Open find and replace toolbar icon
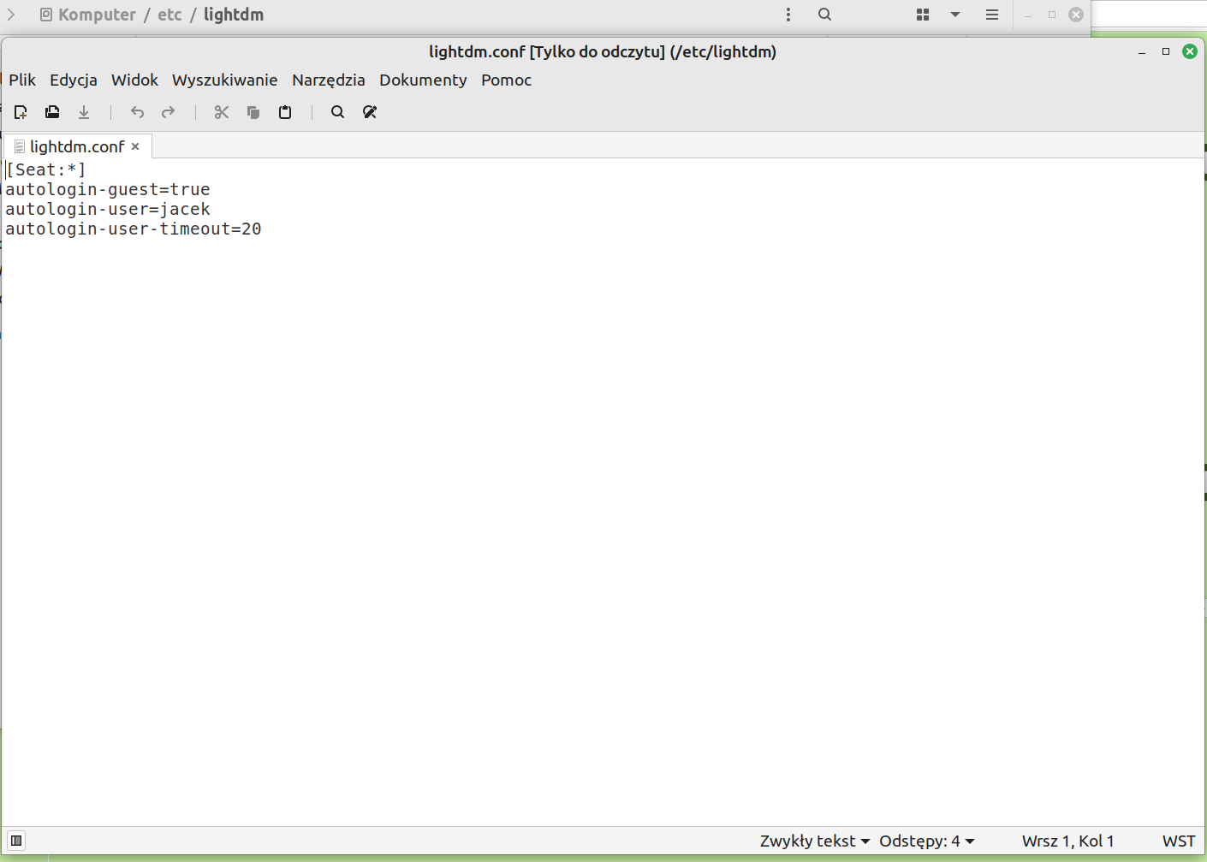Screen dimensions: 1207x862 pos(370,112)
